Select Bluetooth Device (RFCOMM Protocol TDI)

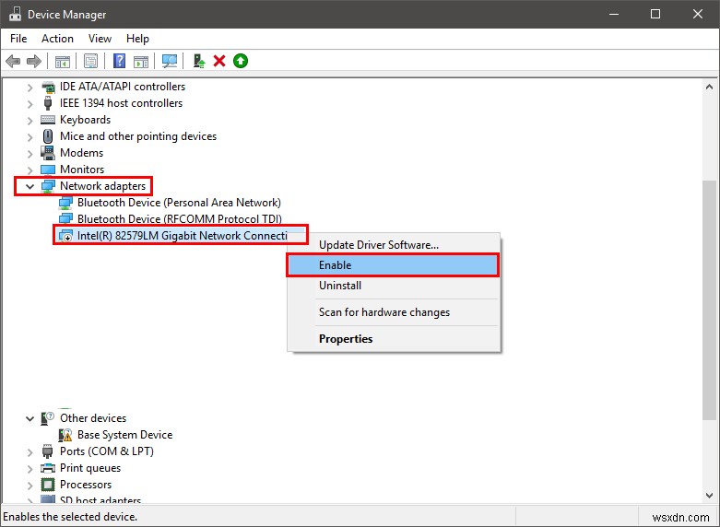(x=180, y=219)
